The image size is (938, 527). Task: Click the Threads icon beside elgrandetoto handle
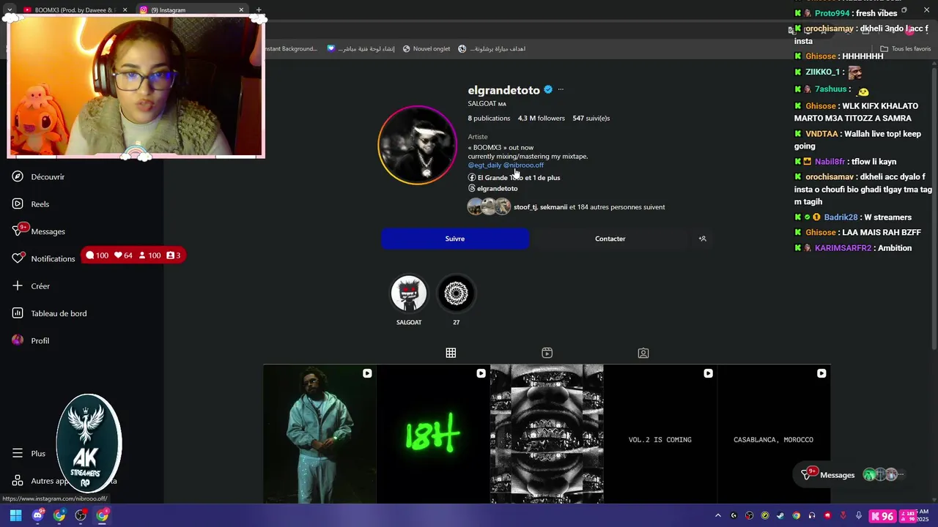(x=472, y=188)
